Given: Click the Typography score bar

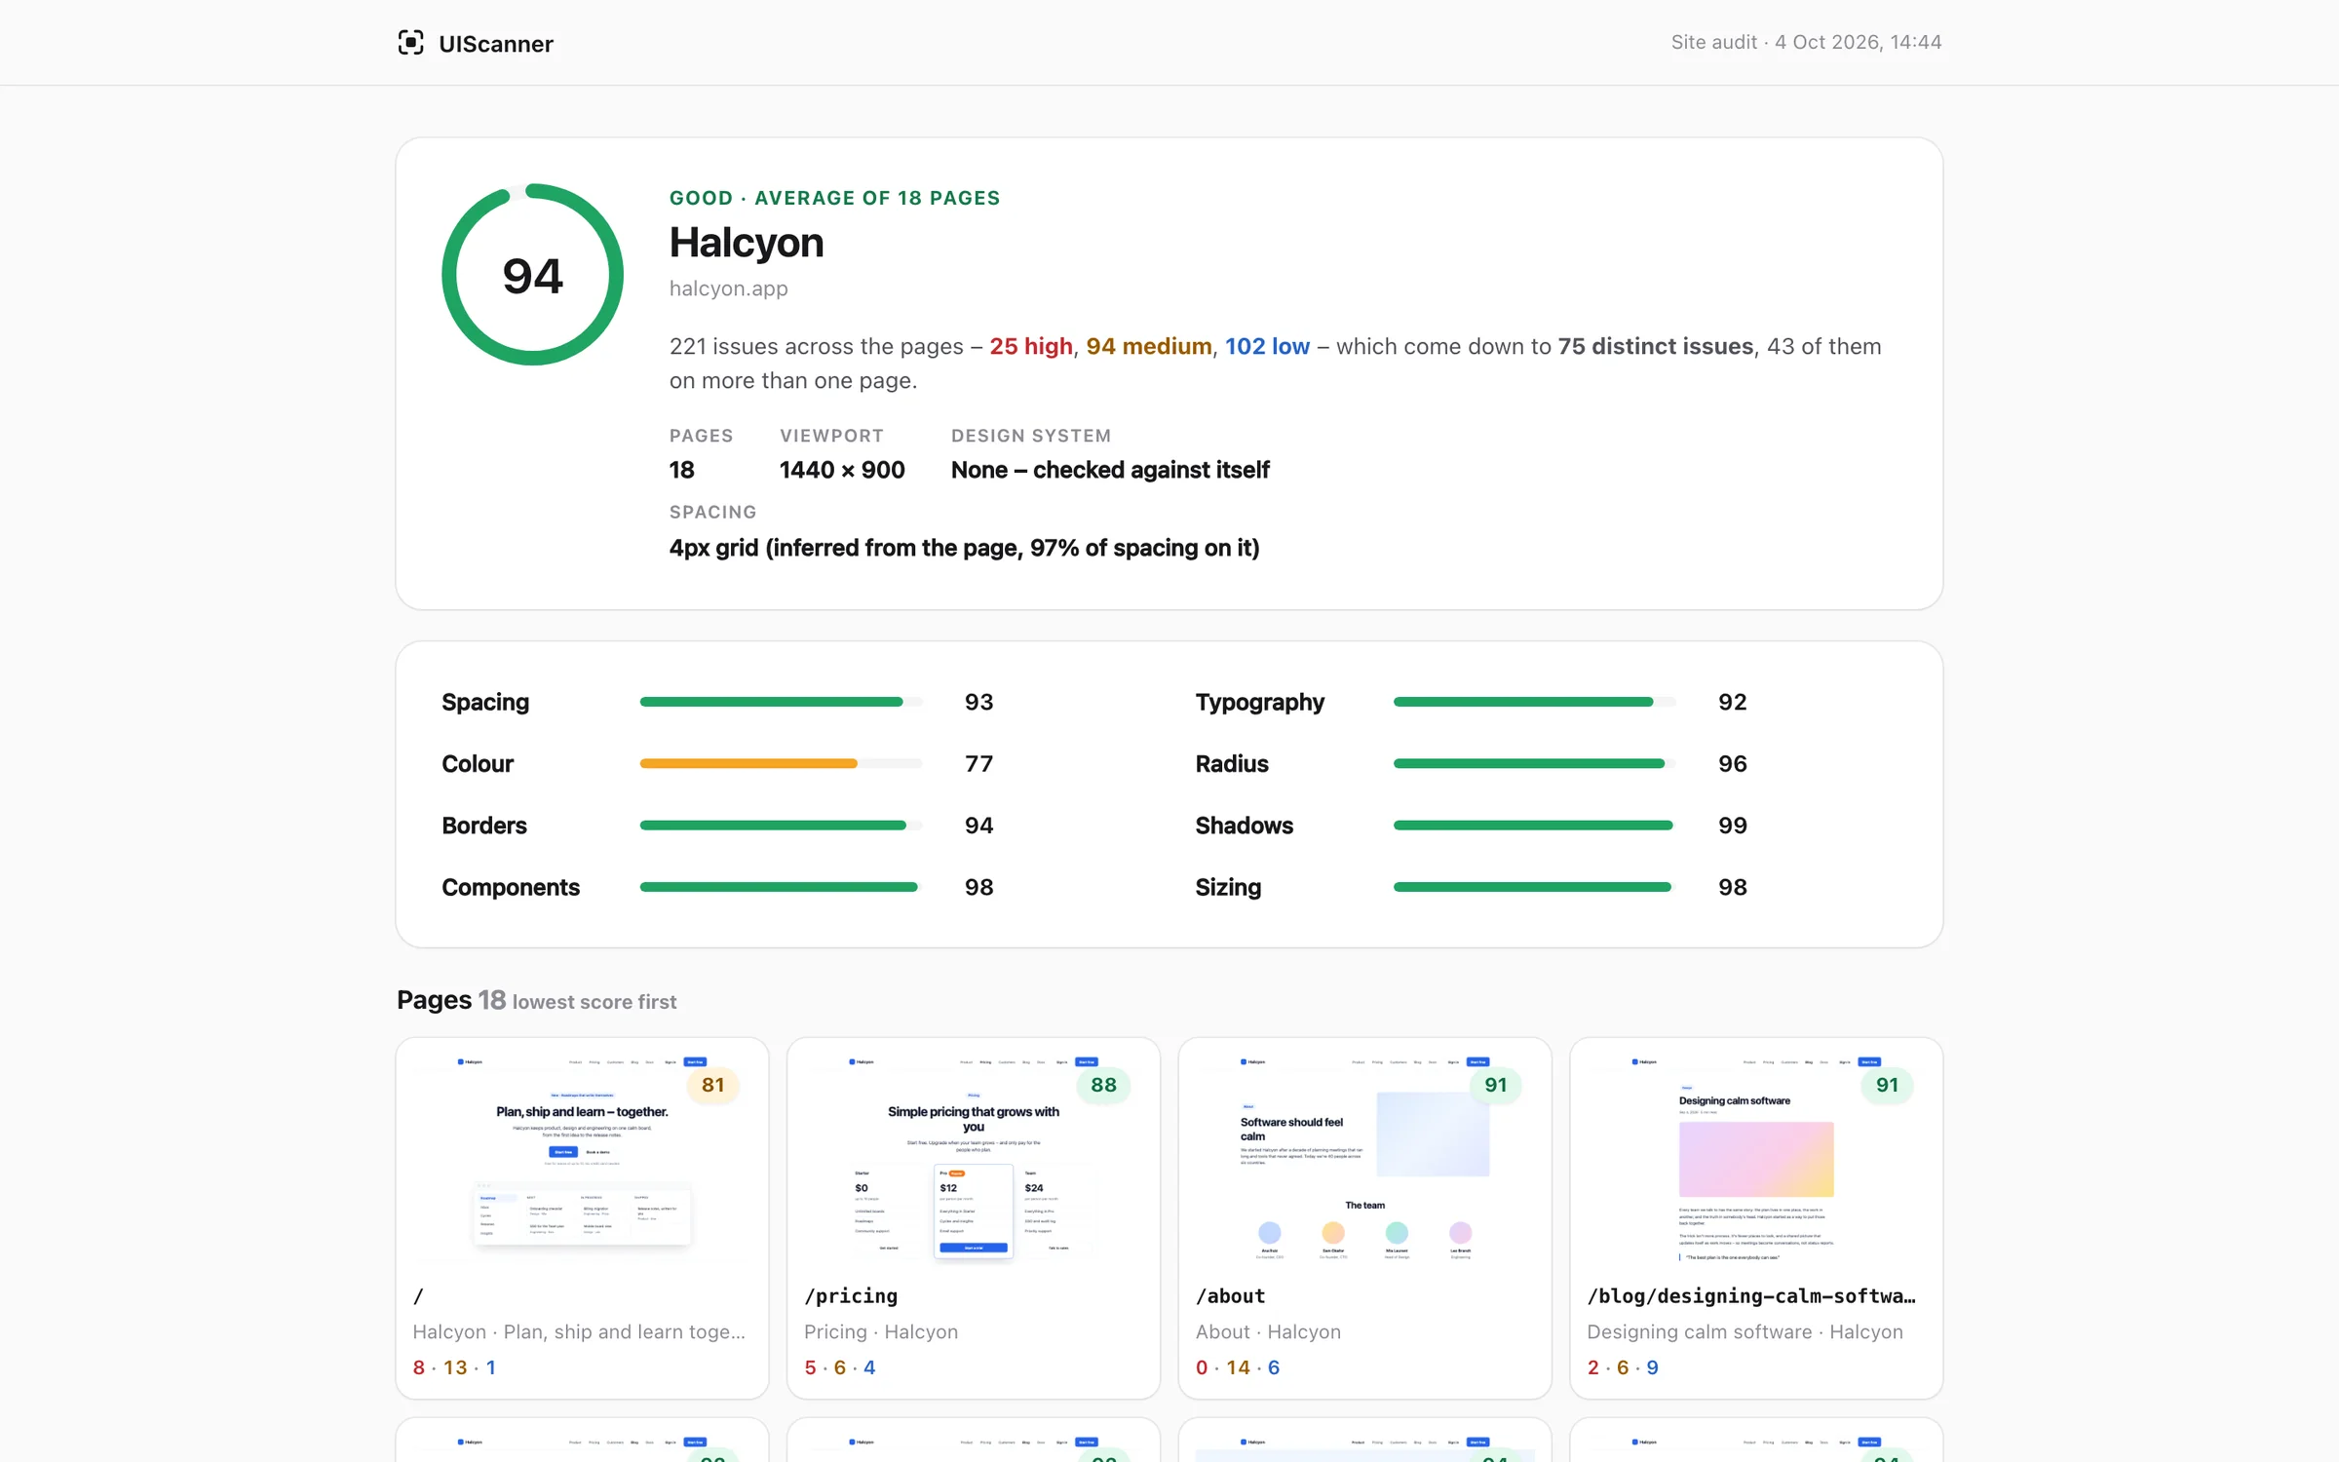Looking at the screenshot, I should [x=1534, y=702].
